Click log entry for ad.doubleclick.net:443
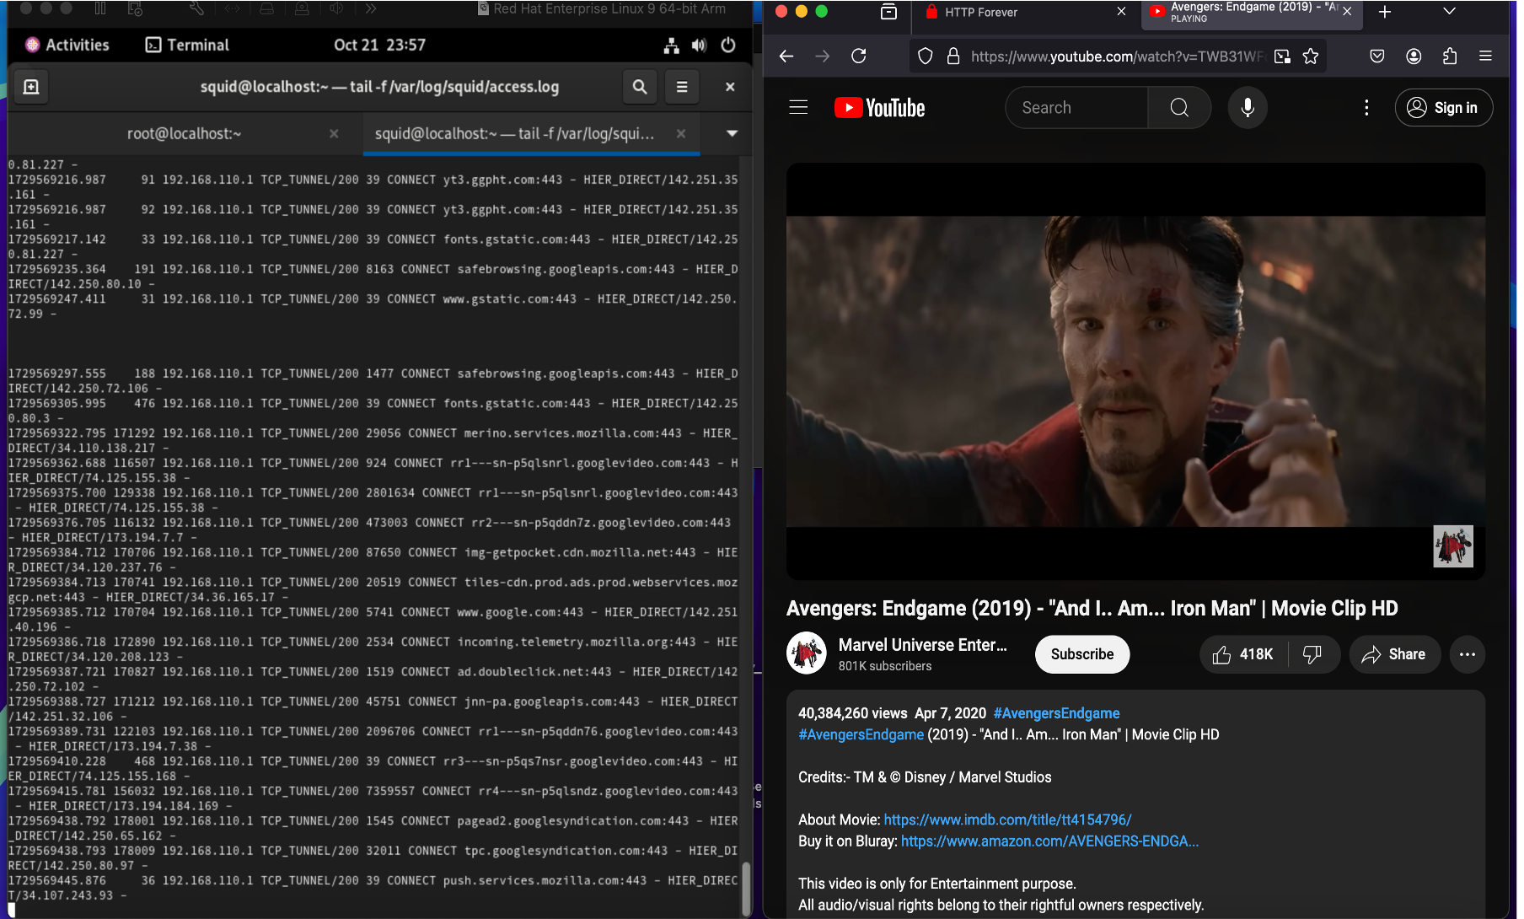1524x919 pixels. coord(373,679)
